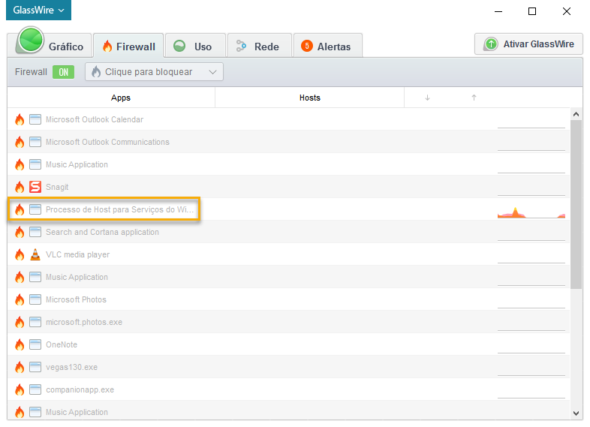This screenshot has height=427, width=590.
Task: Sort list by Hosts column header
Action: pos(310,98)
